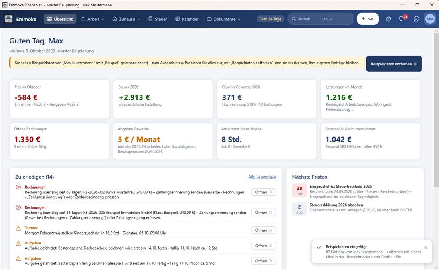Expand the Arbeit menu
Image resolution: width=439 pixels, height=270 pixels.
click(93, 19)
